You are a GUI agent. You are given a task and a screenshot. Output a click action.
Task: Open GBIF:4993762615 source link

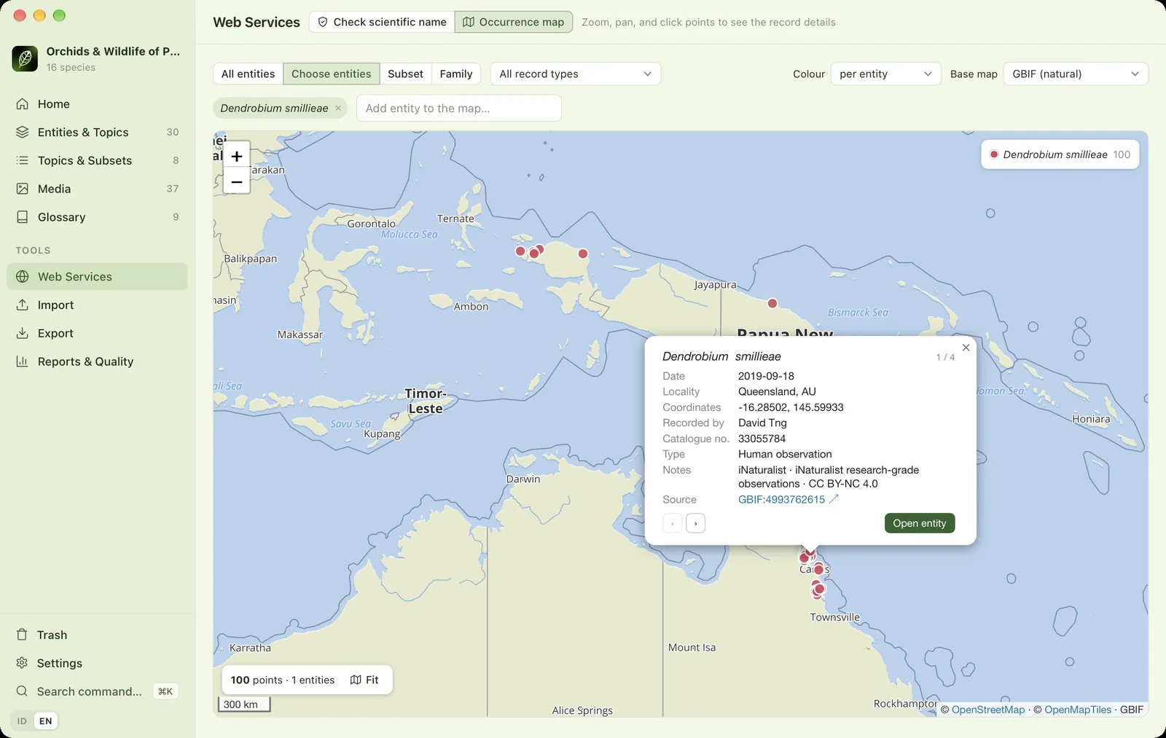pos(789,500)
